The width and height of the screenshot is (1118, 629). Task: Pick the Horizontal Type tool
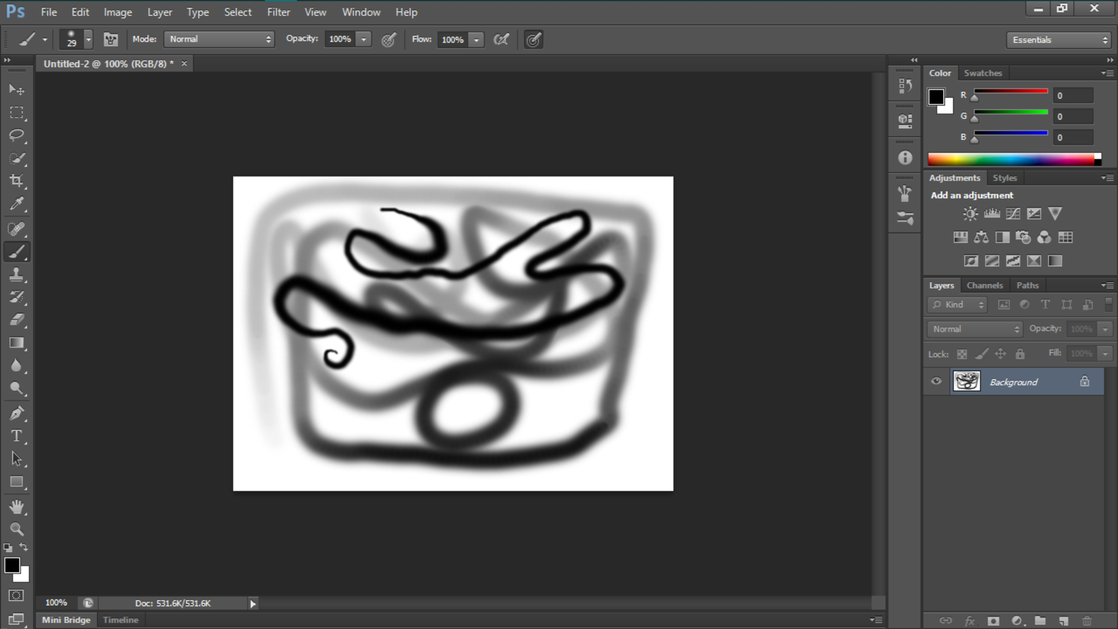click(17, 436)
